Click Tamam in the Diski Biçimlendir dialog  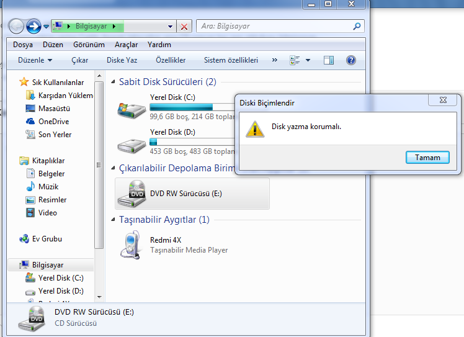(427, 157)
